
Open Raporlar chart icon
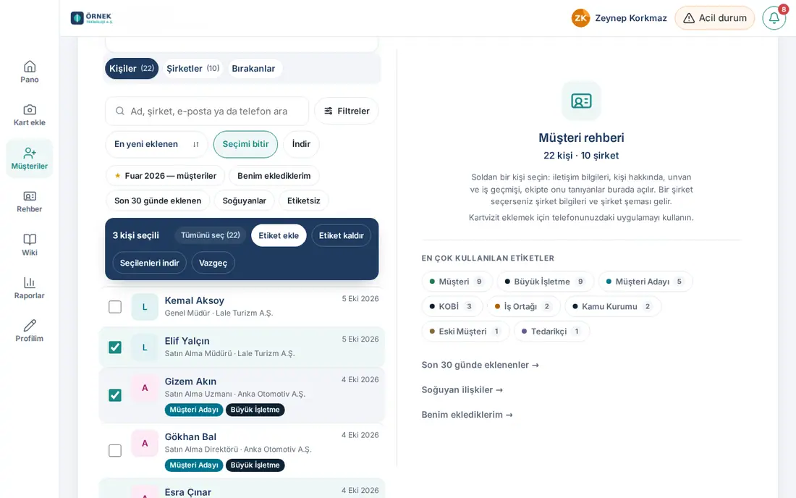(30, 283)
